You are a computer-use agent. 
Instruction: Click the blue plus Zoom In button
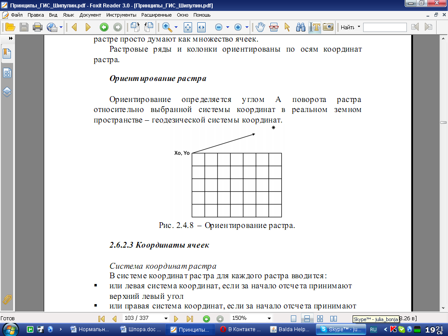tap(238, 27)
